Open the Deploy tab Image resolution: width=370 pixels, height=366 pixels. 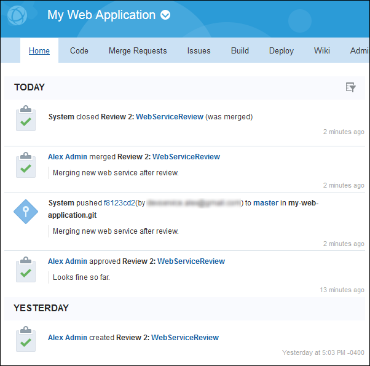(x=281, y=51)
